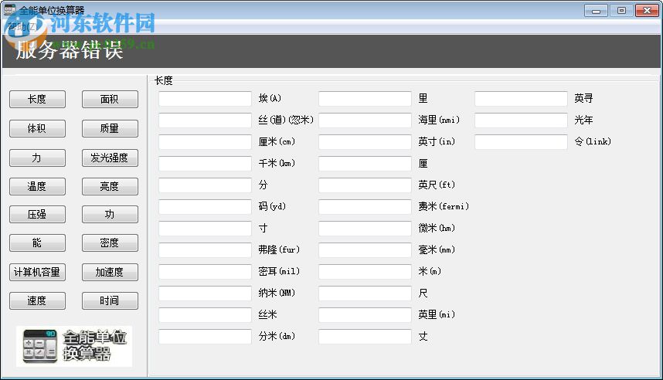Choose the 发光强度 button
Image resolution: width=663 pixels, height=380 pixels.
[110, 158]
